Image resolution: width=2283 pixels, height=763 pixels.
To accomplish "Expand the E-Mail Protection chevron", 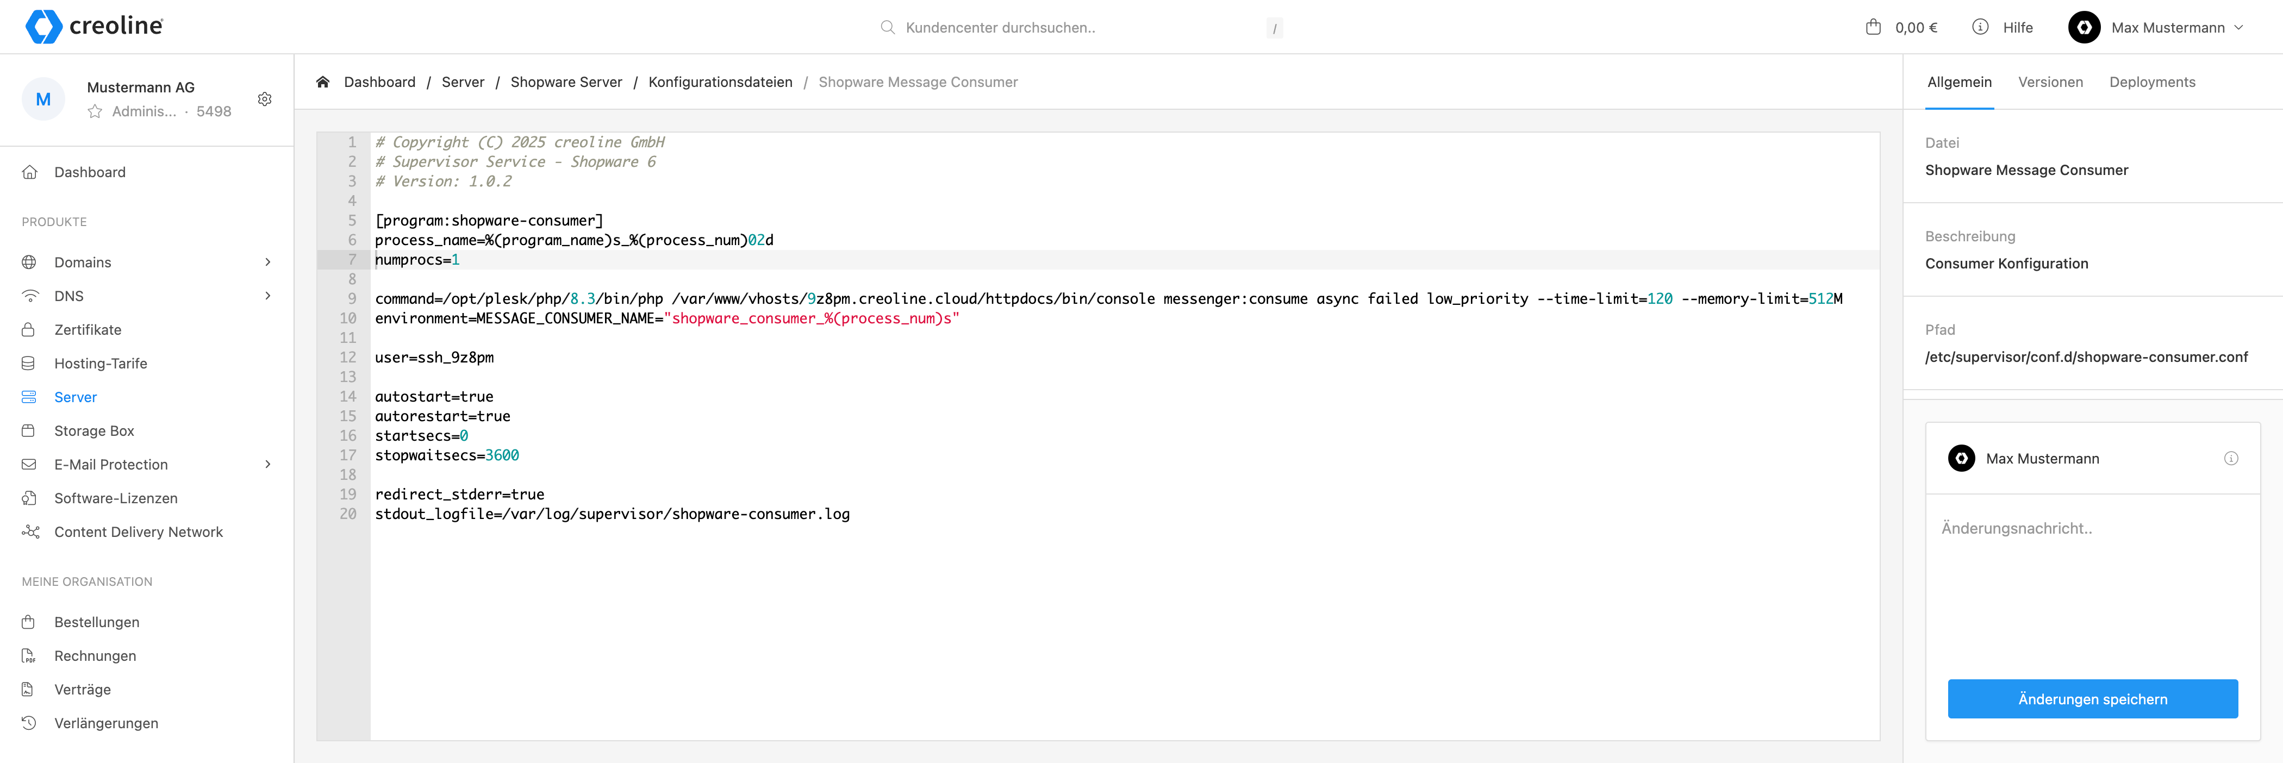I will 267,464.
